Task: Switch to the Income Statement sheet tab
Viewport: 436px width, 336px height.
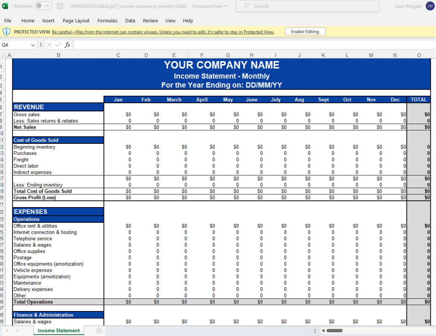Action: [59, 331]
